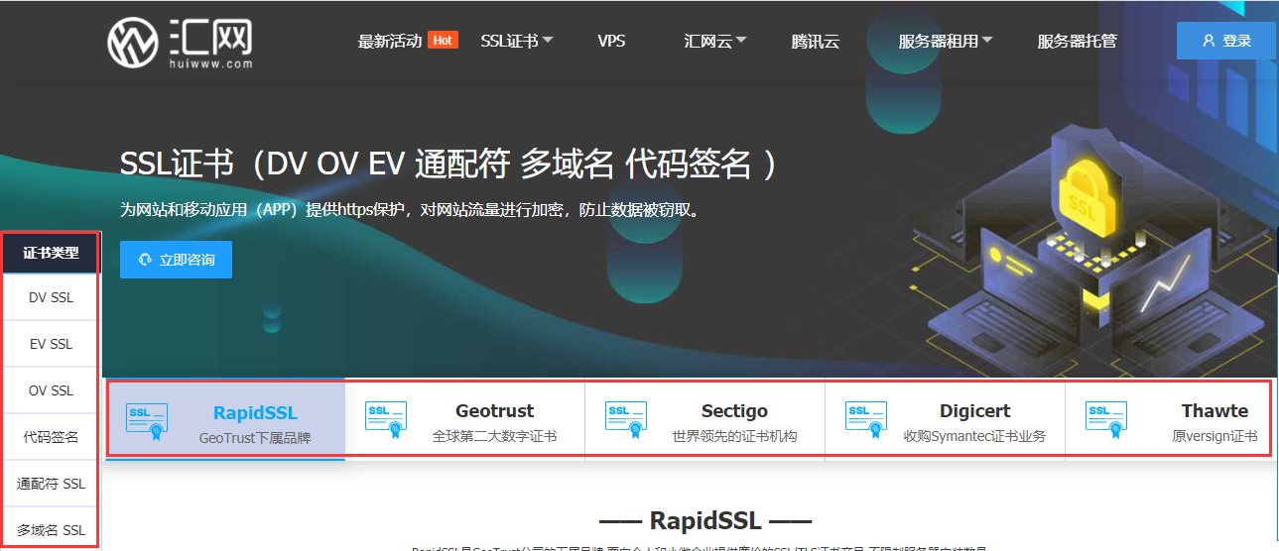Image resolution: width=1279 pixels, height=551 pixels.
Task: Click the 原versign证书 subtitle
Action: point(1215,436)
